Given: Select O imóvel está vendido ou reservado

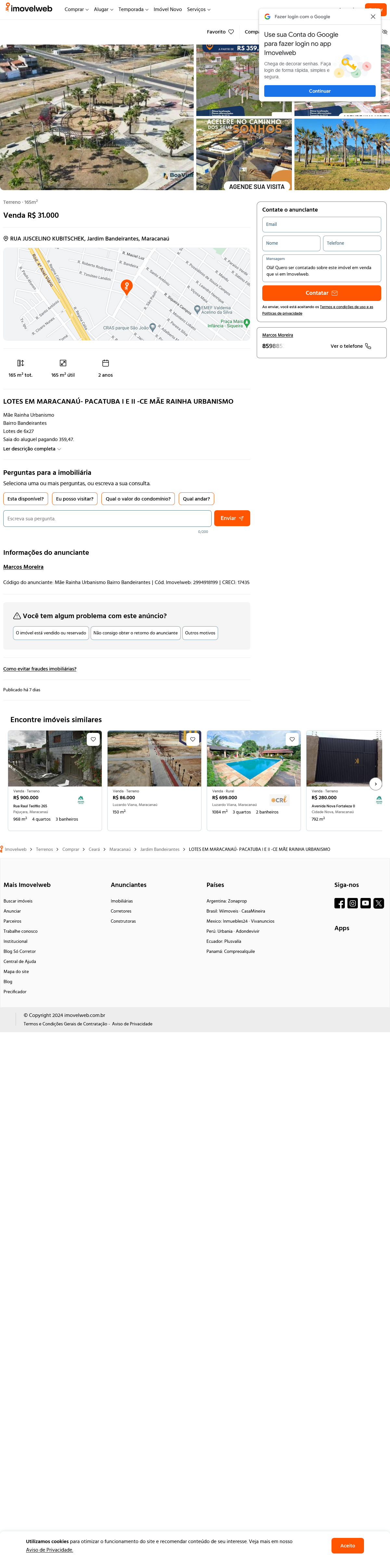Looking at the screenshot, I should (x=51, y=633).
